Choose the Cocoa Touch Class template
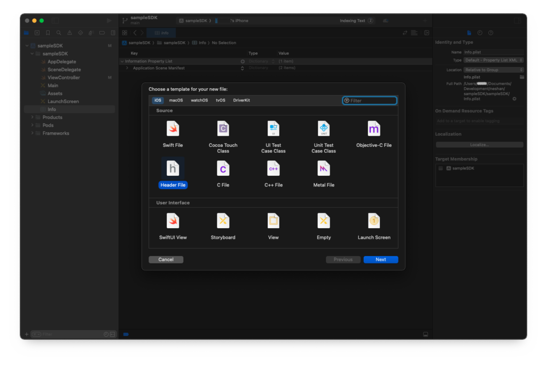The width and height of the screenshot is (547, 366). coord(223,129)
